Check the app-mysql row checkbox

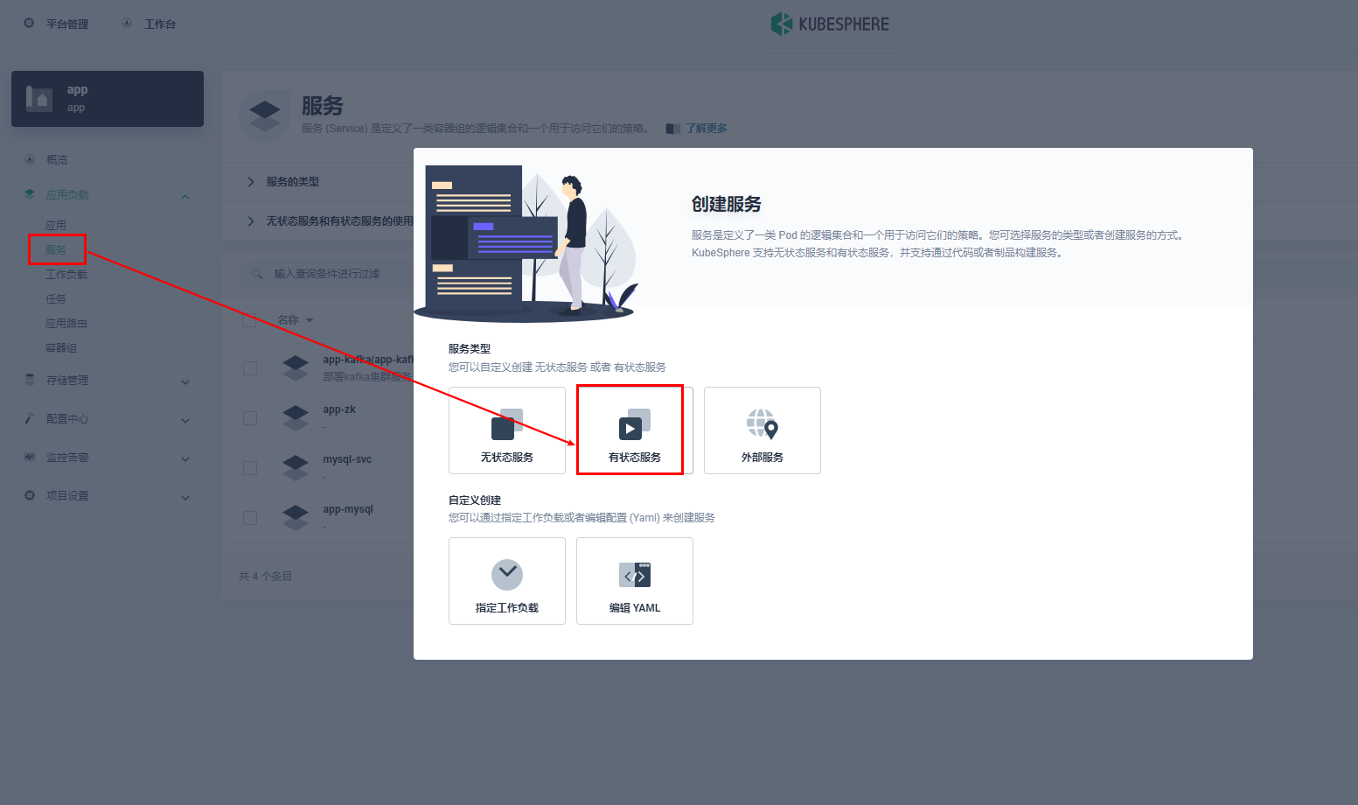point(250,518)
